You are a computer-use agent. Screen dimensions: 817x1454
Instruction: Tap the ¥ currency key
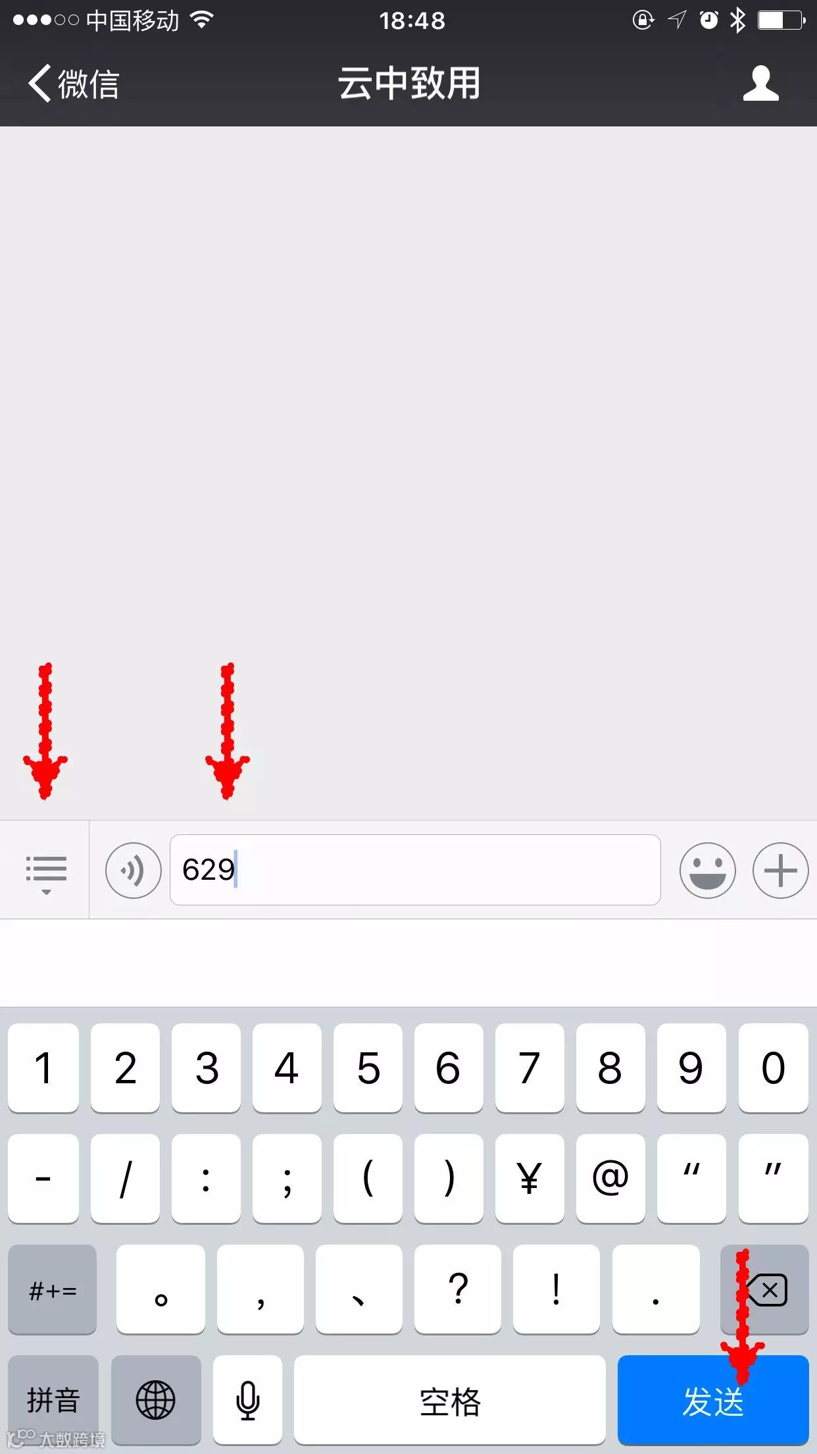530,1178
